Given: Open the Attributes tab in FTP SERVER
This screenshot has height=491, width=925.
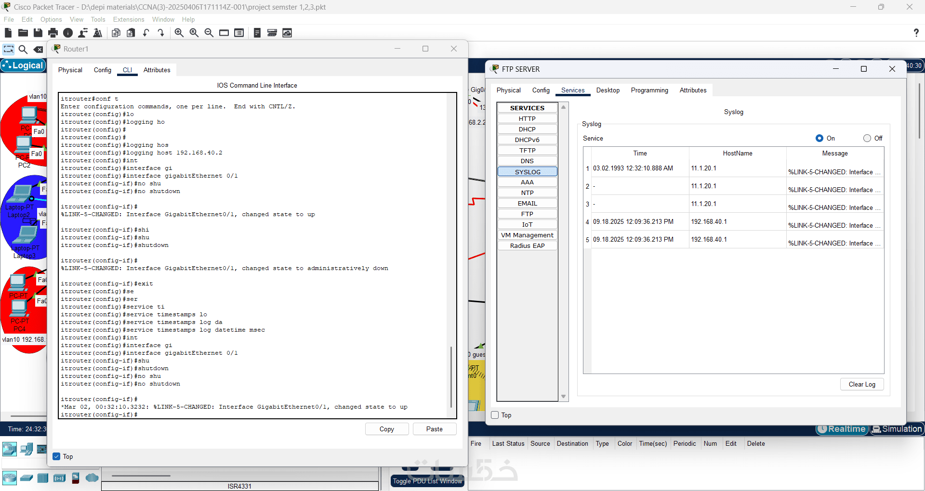Looking at the screenshot, I should (693, 90).
